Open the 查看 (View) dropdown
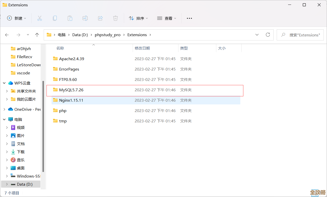This screenshot has width=327, height=197. (166, 18)
